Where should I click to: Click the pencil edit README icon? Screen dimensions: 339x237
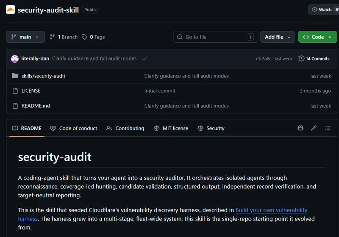pos(314,128)
